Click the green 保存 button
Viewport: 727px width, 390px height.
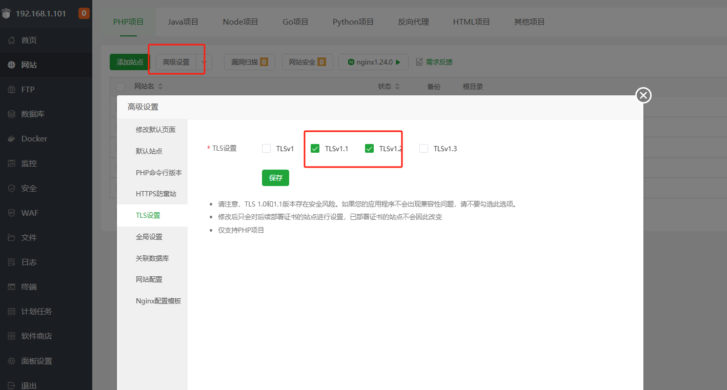(x=275, y=178)
